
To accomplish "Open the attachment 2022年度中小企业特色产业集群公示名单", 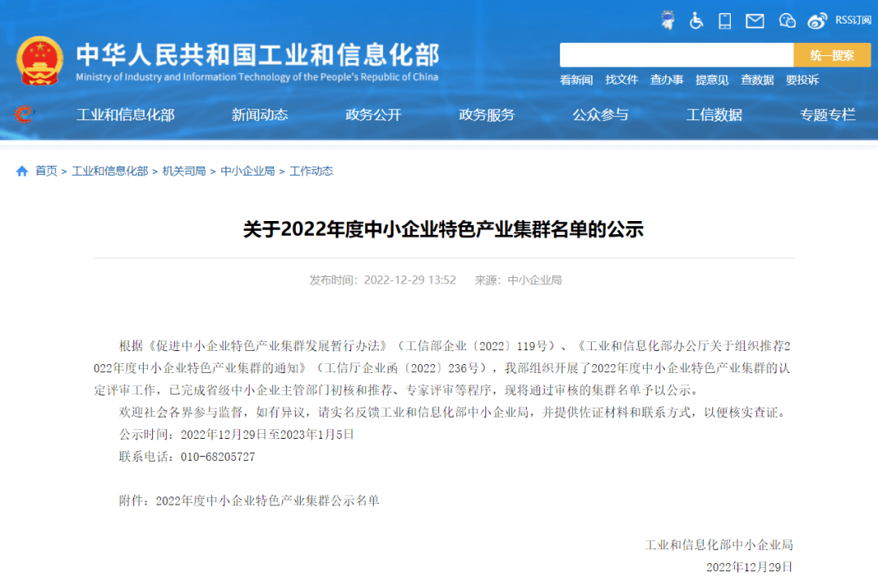I will (267, 501).
